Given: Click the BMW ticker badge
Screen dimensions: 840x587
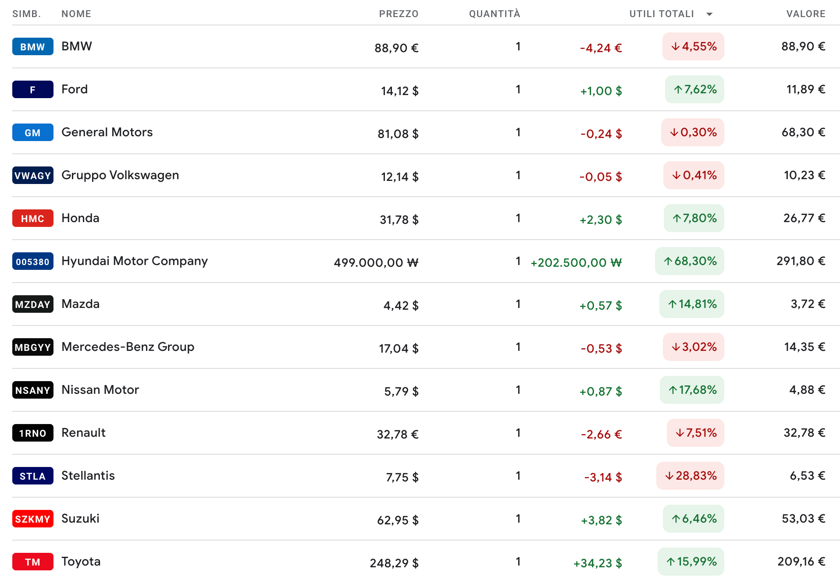Looking at the screenshot, I should [x=32, y=46].
